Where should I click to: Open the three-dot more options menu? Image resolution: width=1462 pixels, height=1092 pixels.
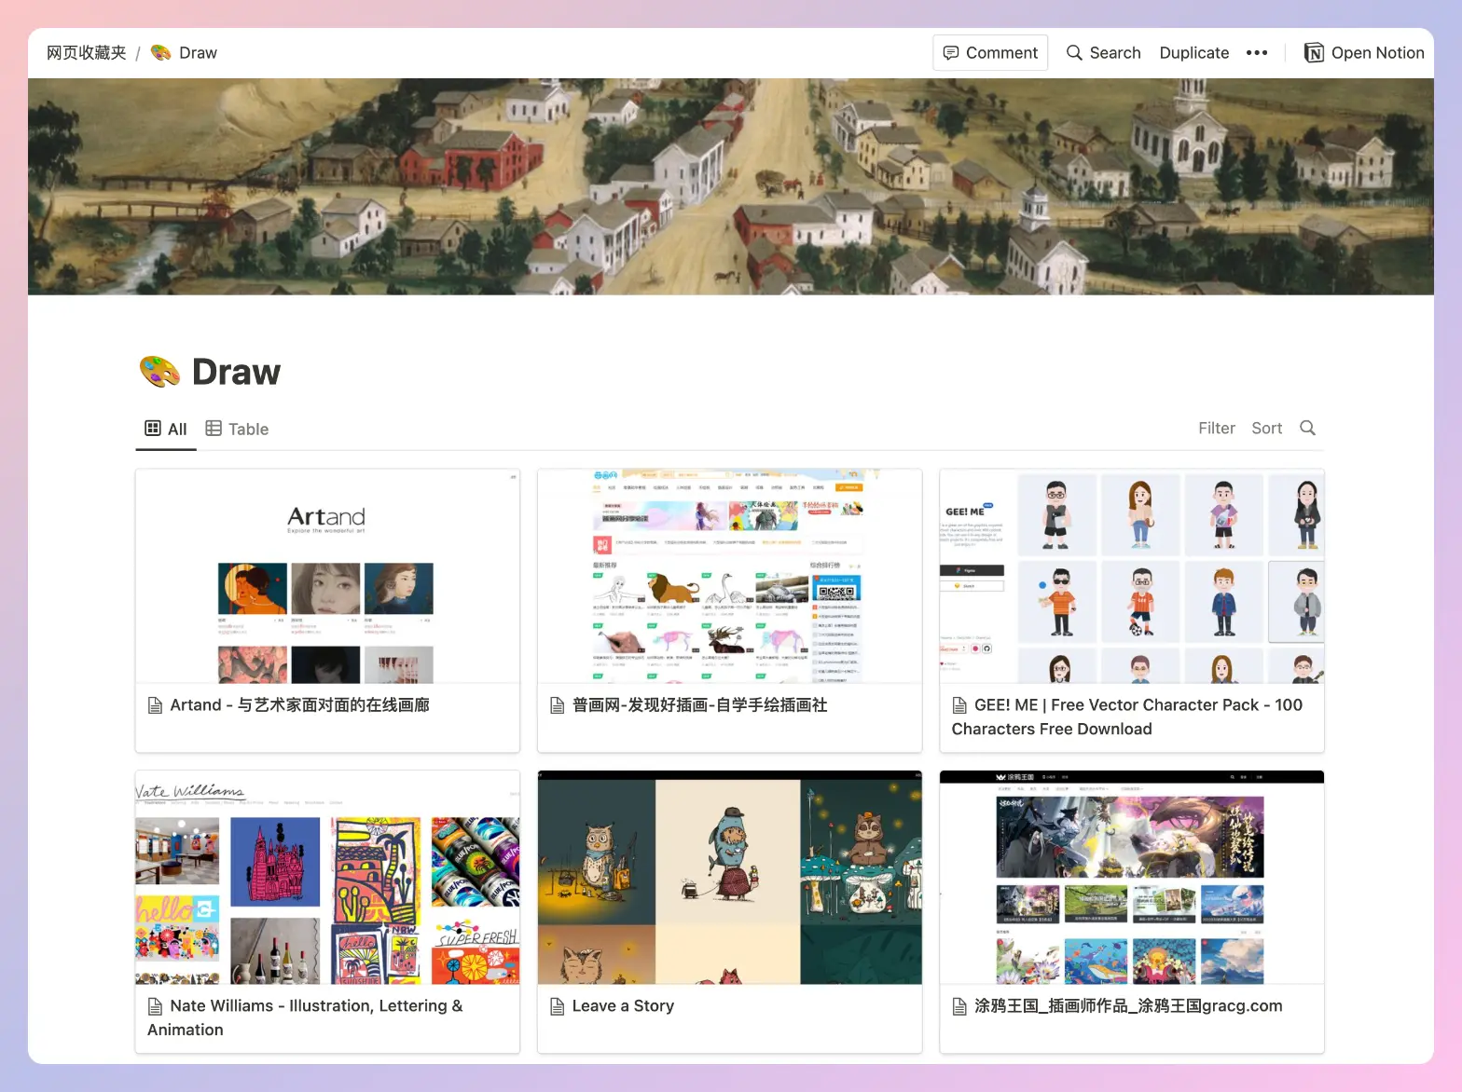(x=1256, y=53)
